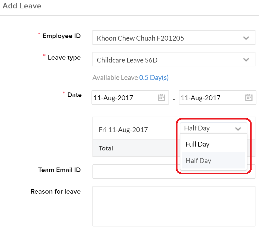
Task: Click the Total row
Action: (106, 148)
